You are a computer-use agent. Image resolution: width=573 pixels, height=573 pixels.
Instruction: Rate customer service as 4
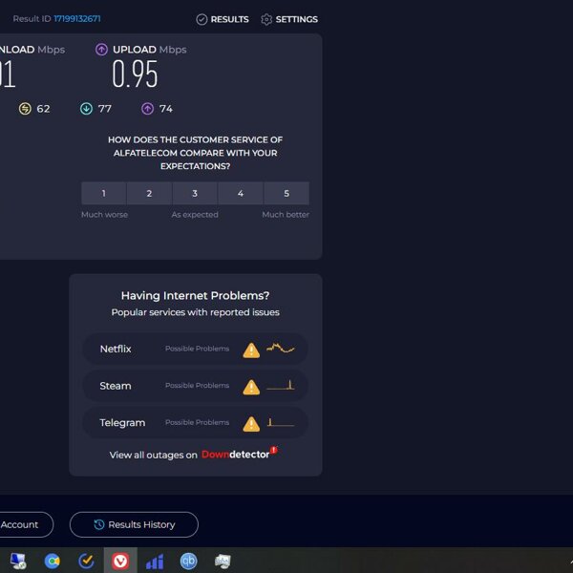click(241, 193)
